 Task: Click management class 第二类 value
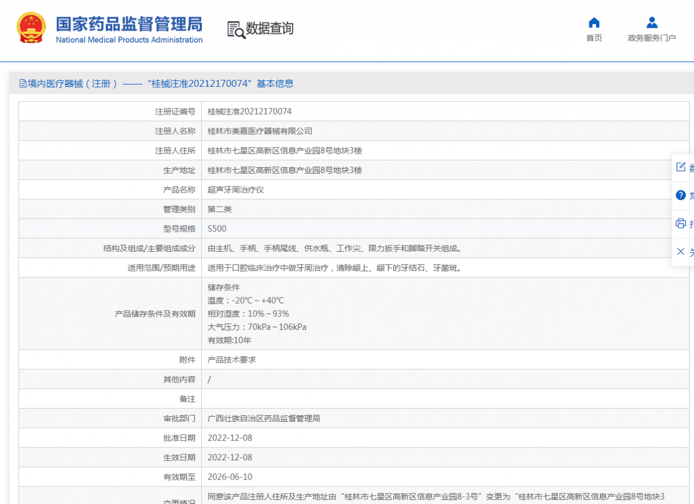click(220, 209)
